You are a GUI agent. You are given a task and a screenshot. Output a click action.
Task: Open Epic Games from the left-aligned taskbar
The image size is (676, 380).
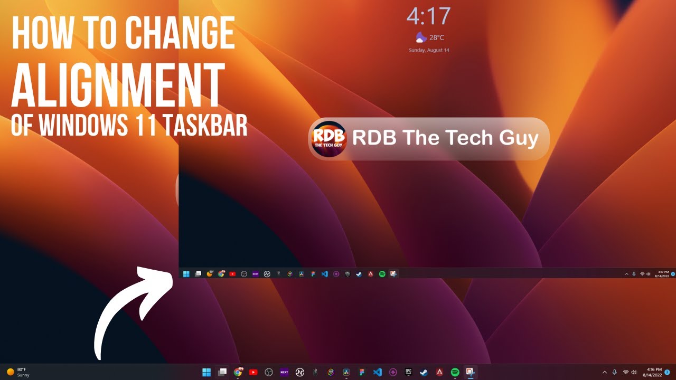click(348, 274)
